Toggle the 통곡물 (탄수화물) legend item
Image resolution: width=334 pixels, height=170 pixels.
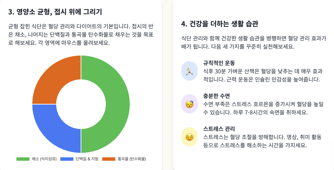coord(124,159)
